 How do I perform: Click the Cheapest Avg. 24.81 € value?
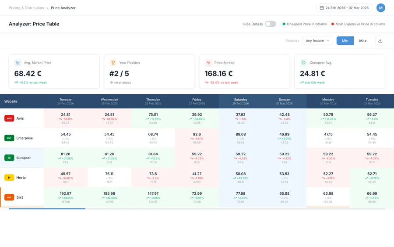312,74
